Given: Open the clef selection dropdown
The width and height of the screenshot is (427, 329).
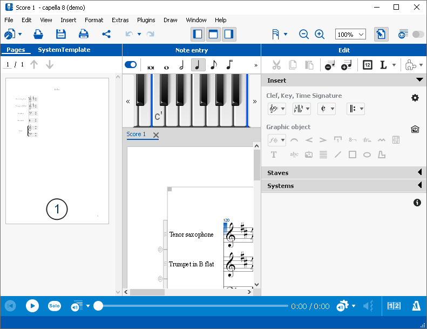Looking at the screenshot, I should [x=277, y=109].
